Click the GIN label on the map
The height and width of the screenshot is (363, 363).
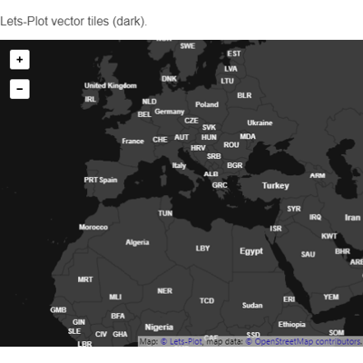(x=79, y=322)
